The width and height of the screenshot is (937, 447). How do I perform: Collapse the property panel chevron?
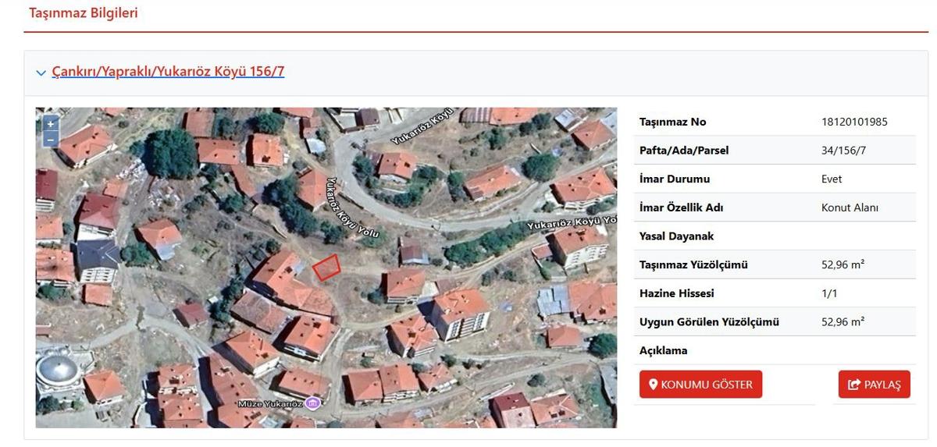(x=41, y=73)
